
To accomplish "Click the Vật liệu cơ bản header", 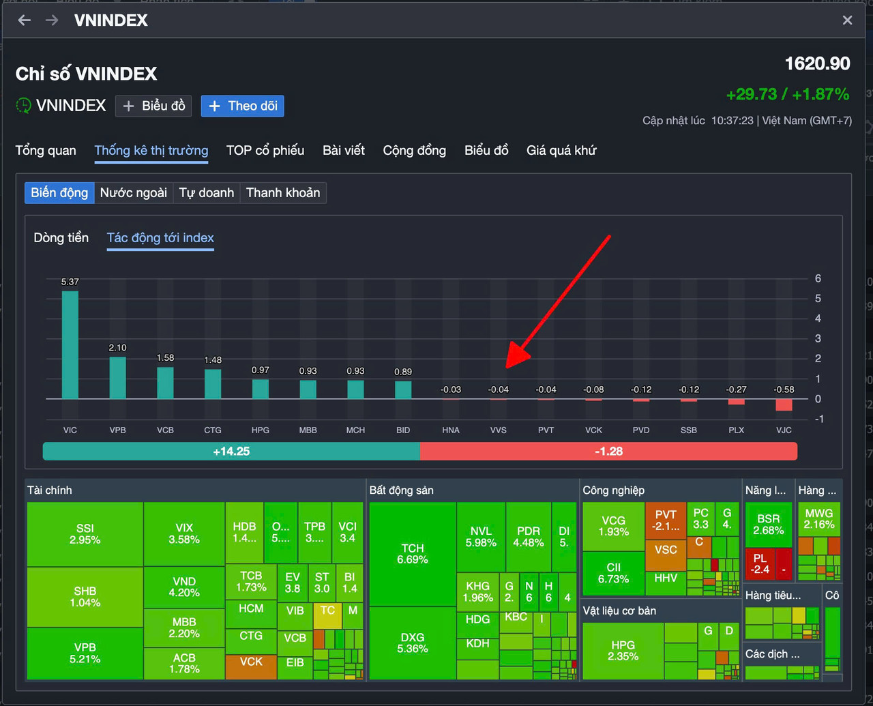I will pyautogui.click(x=619, y=611).
